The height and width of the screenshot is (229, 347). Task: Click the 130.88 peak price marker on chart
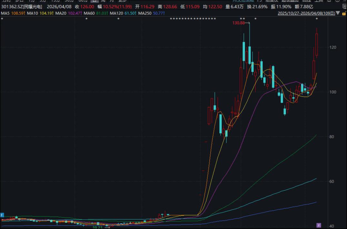coord(238,23)
